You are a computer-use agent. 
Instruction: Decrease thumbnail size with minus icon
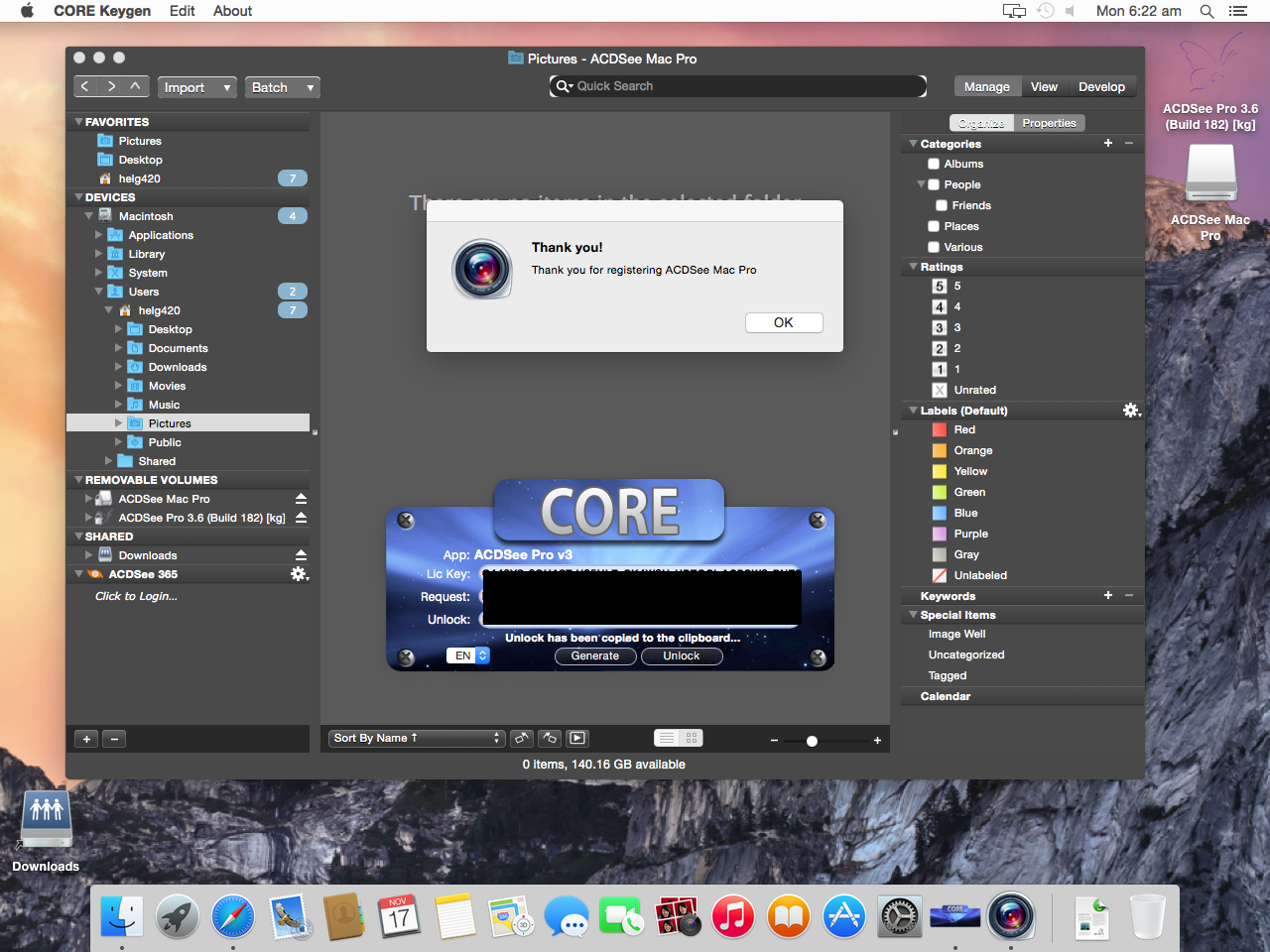click(774, 741)
